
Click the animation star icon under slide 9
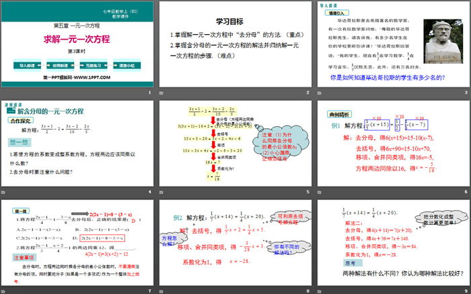point(320,291)
